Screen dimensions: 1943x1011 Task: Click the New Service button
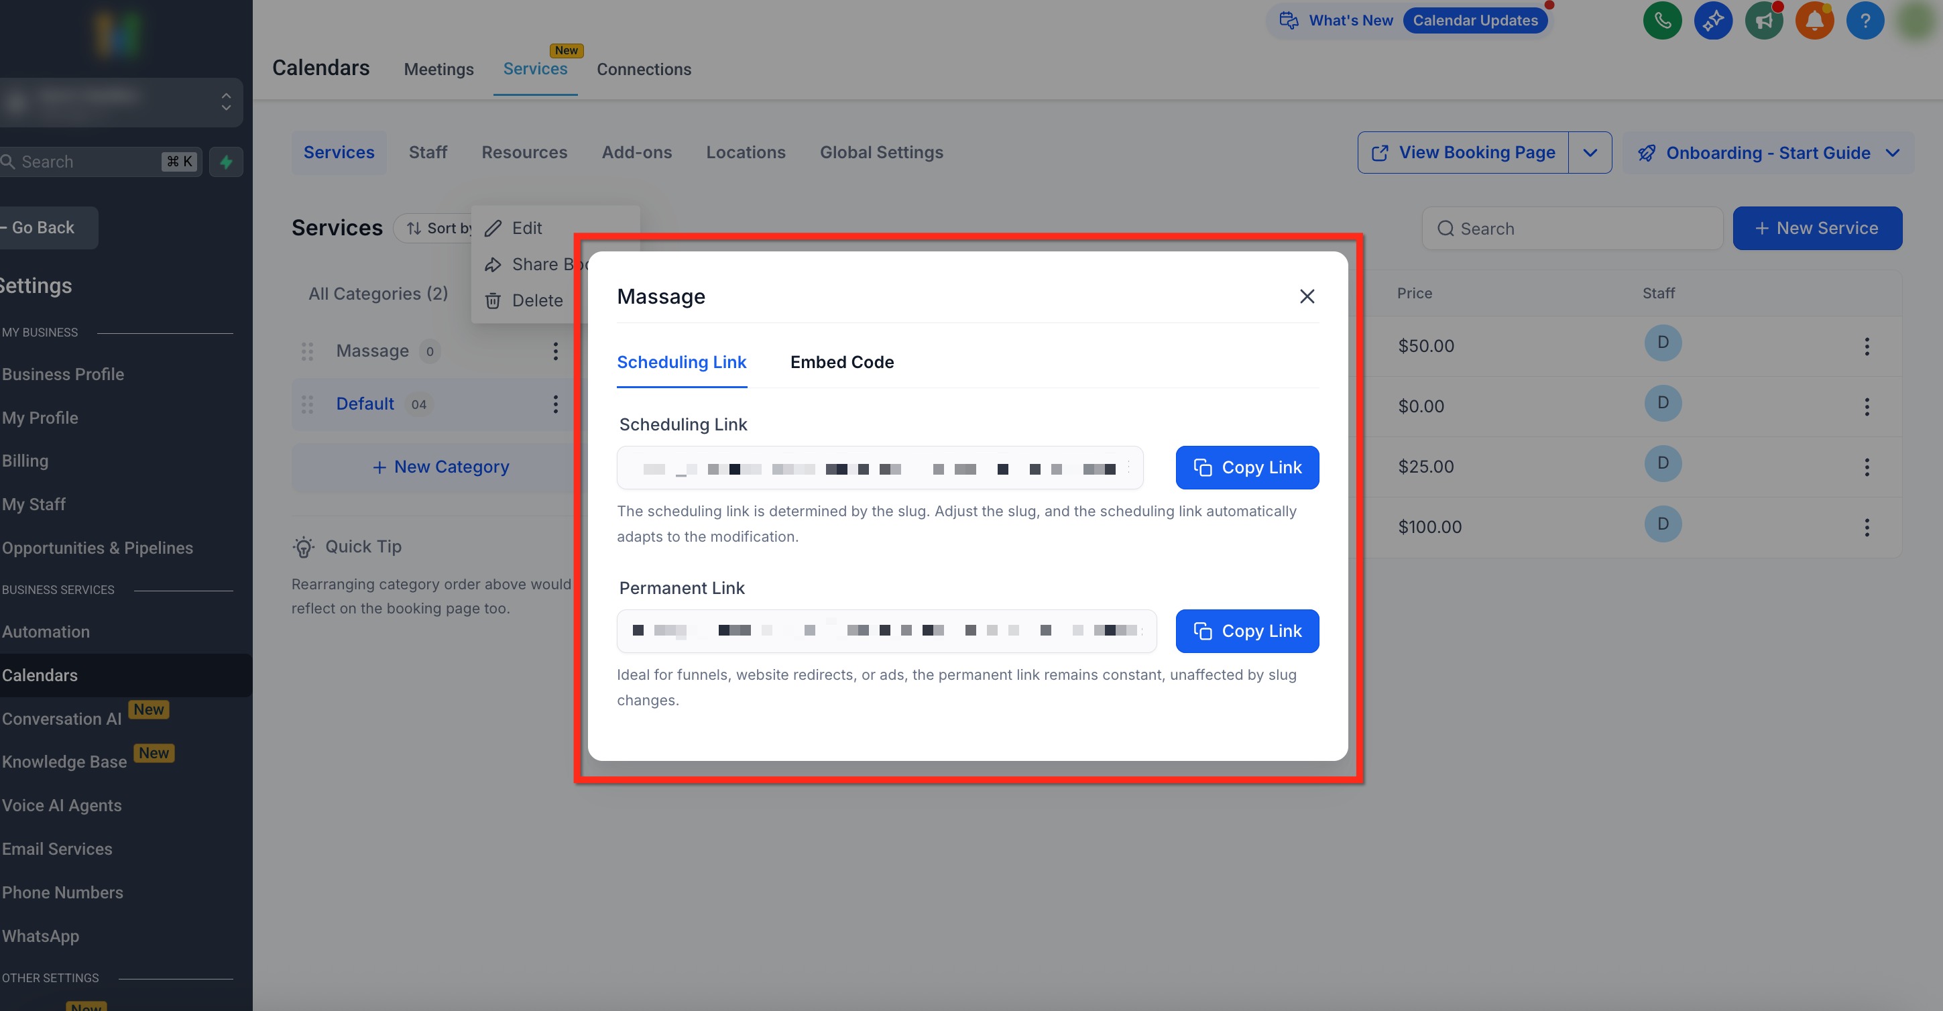tap(1816, 228)
